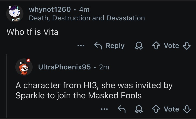Click the reply arrow on UltraPhoenix95's comment
This screenshot has height=119, width=196.
coord(122,109)
